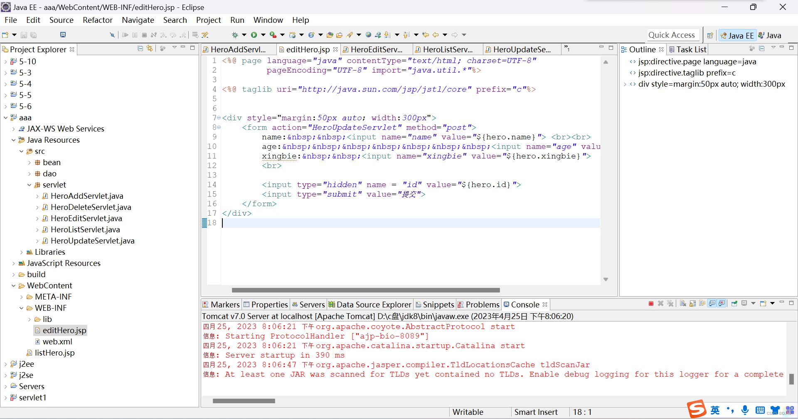Switch to the Java perspective button
Viewport: 798px width, 419px height.
(x=770, y=36)
